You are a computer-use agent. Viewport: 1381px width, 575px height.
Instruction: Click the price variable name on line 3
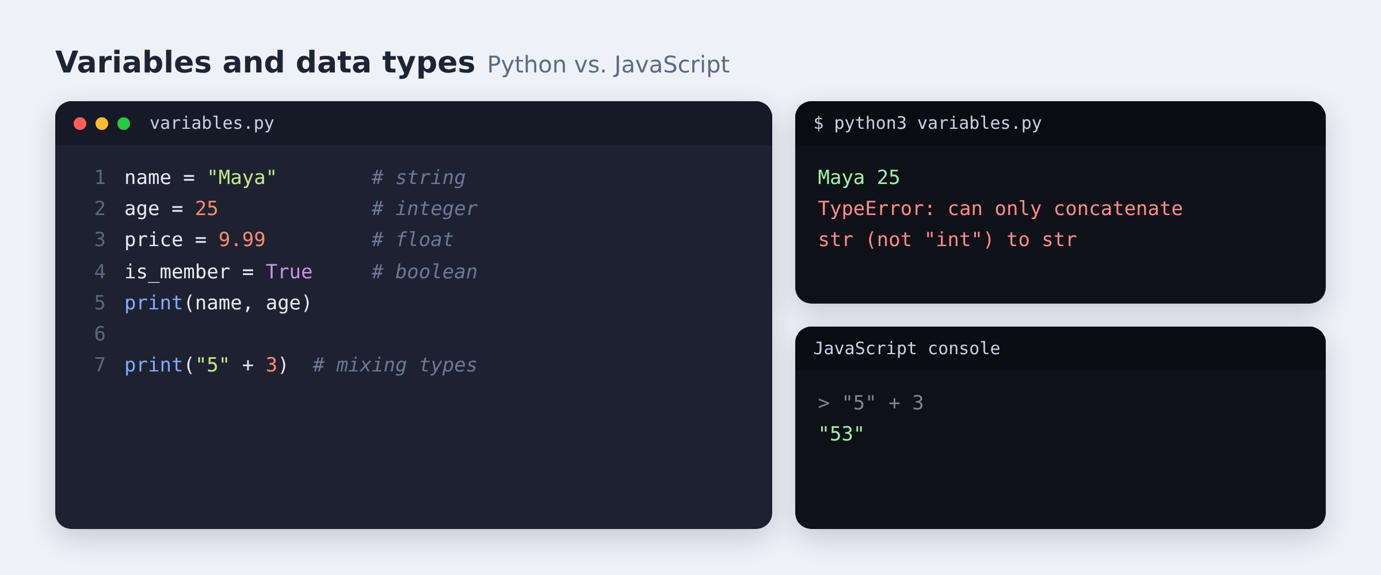point(154,239)
